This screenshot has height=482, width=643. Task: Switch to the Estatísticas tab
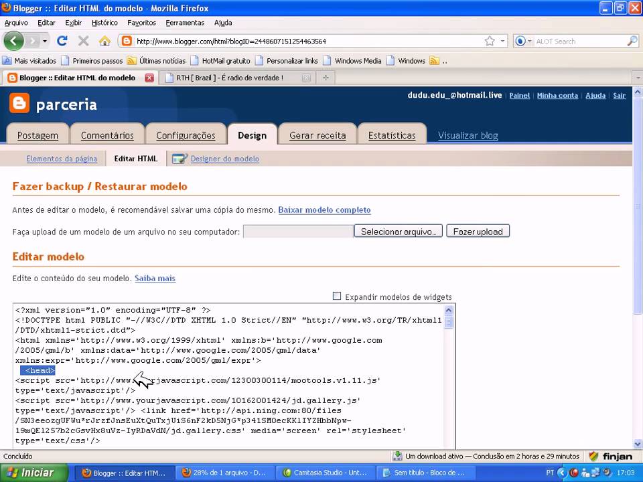[x=392, y=135]
